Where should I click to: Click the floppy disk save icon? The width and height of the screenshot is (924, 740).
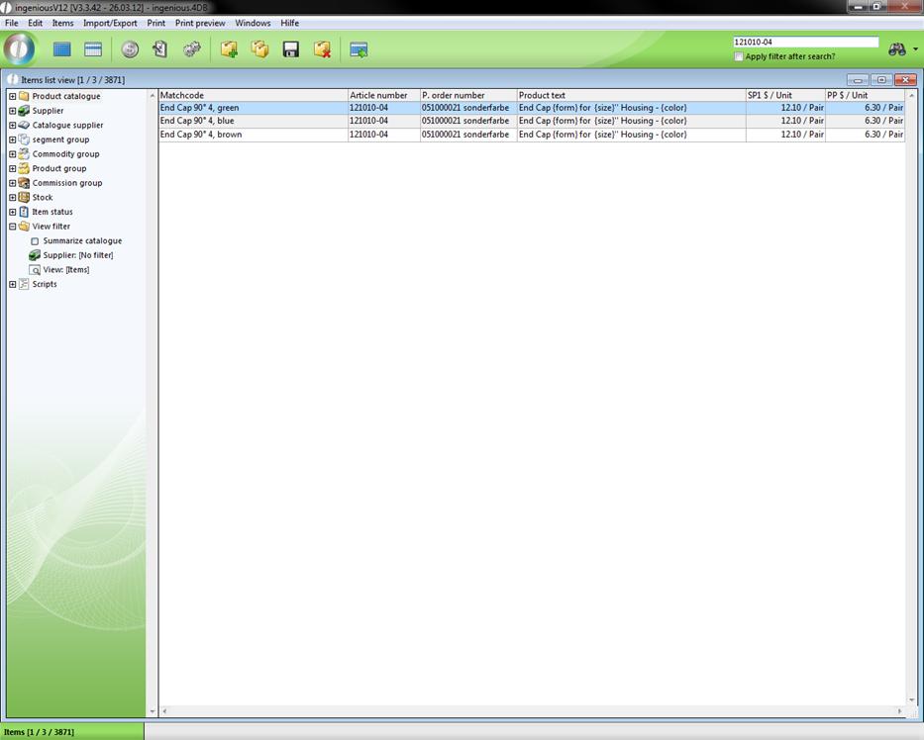pos(291,49)
